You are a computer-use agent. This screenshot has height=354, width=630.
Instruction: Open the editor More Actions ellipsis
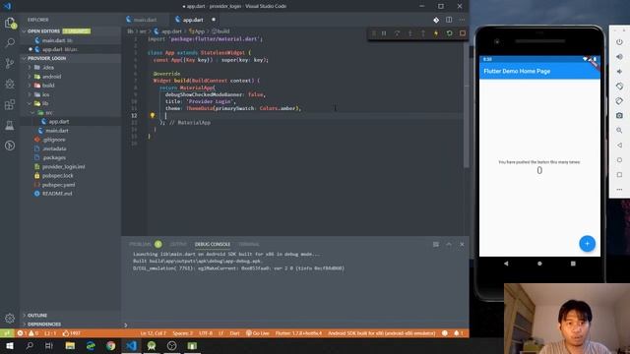462,20
